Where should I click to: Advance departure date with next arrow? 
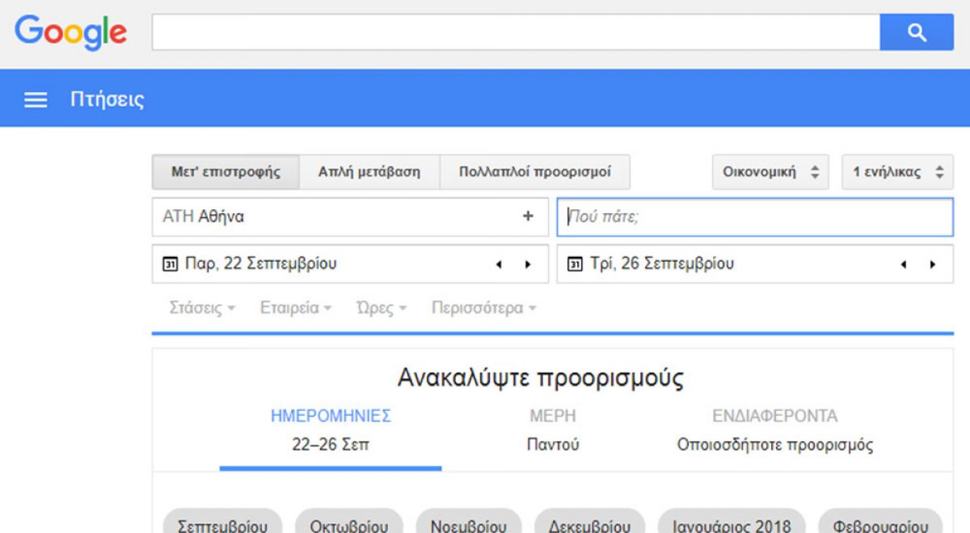tap(528, 264)
